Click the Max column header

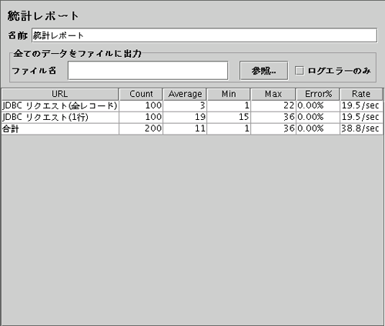pyautogui.click(x=273, y=94)
